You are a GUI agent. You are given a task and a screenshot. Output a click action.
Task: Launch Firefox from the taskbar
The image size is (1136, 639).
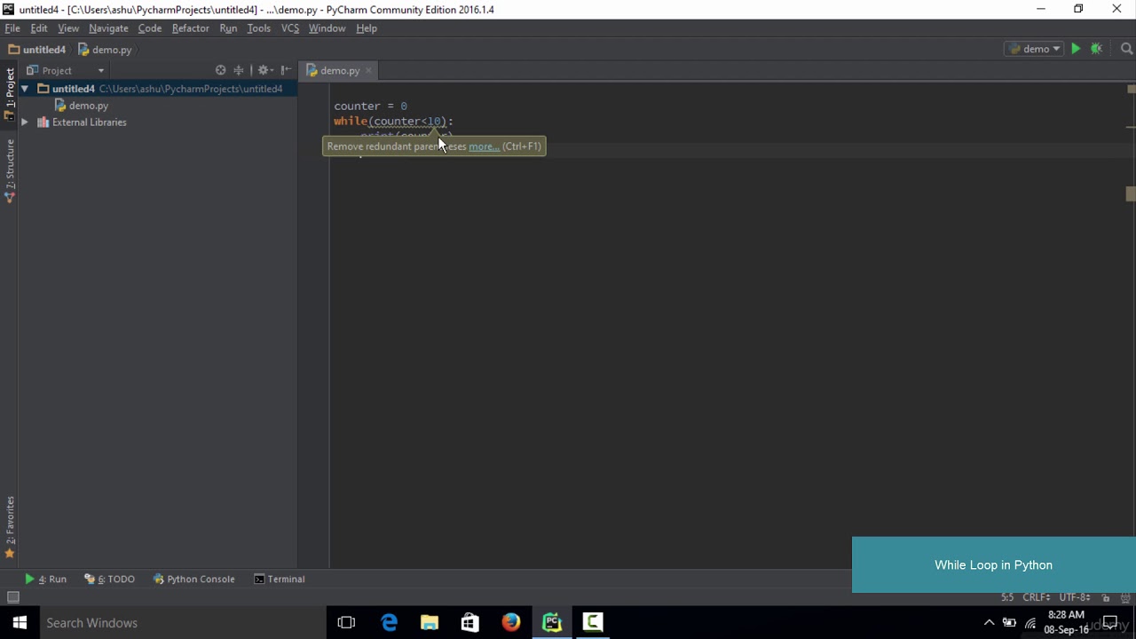(x=511, y=622)
